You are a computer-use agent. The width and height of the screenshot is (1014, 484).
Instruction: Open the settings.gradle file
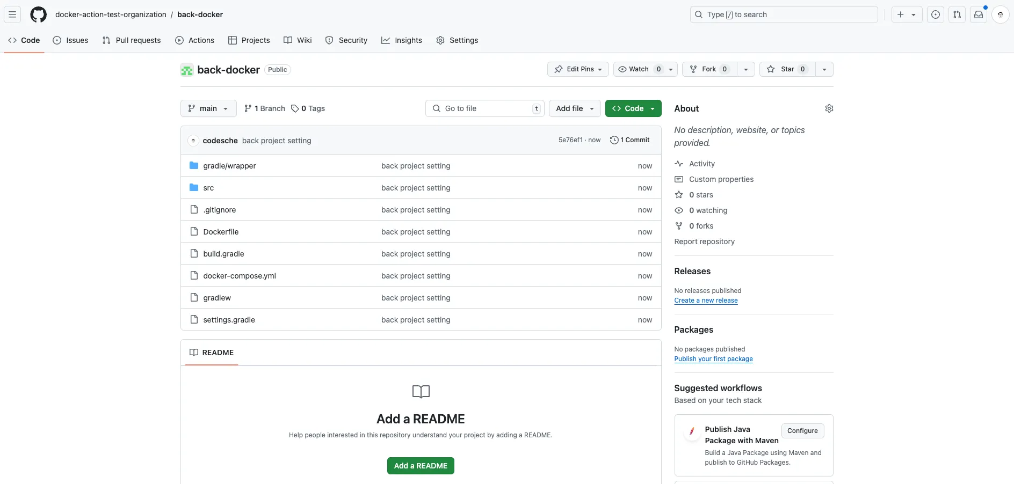pos(229,320)
